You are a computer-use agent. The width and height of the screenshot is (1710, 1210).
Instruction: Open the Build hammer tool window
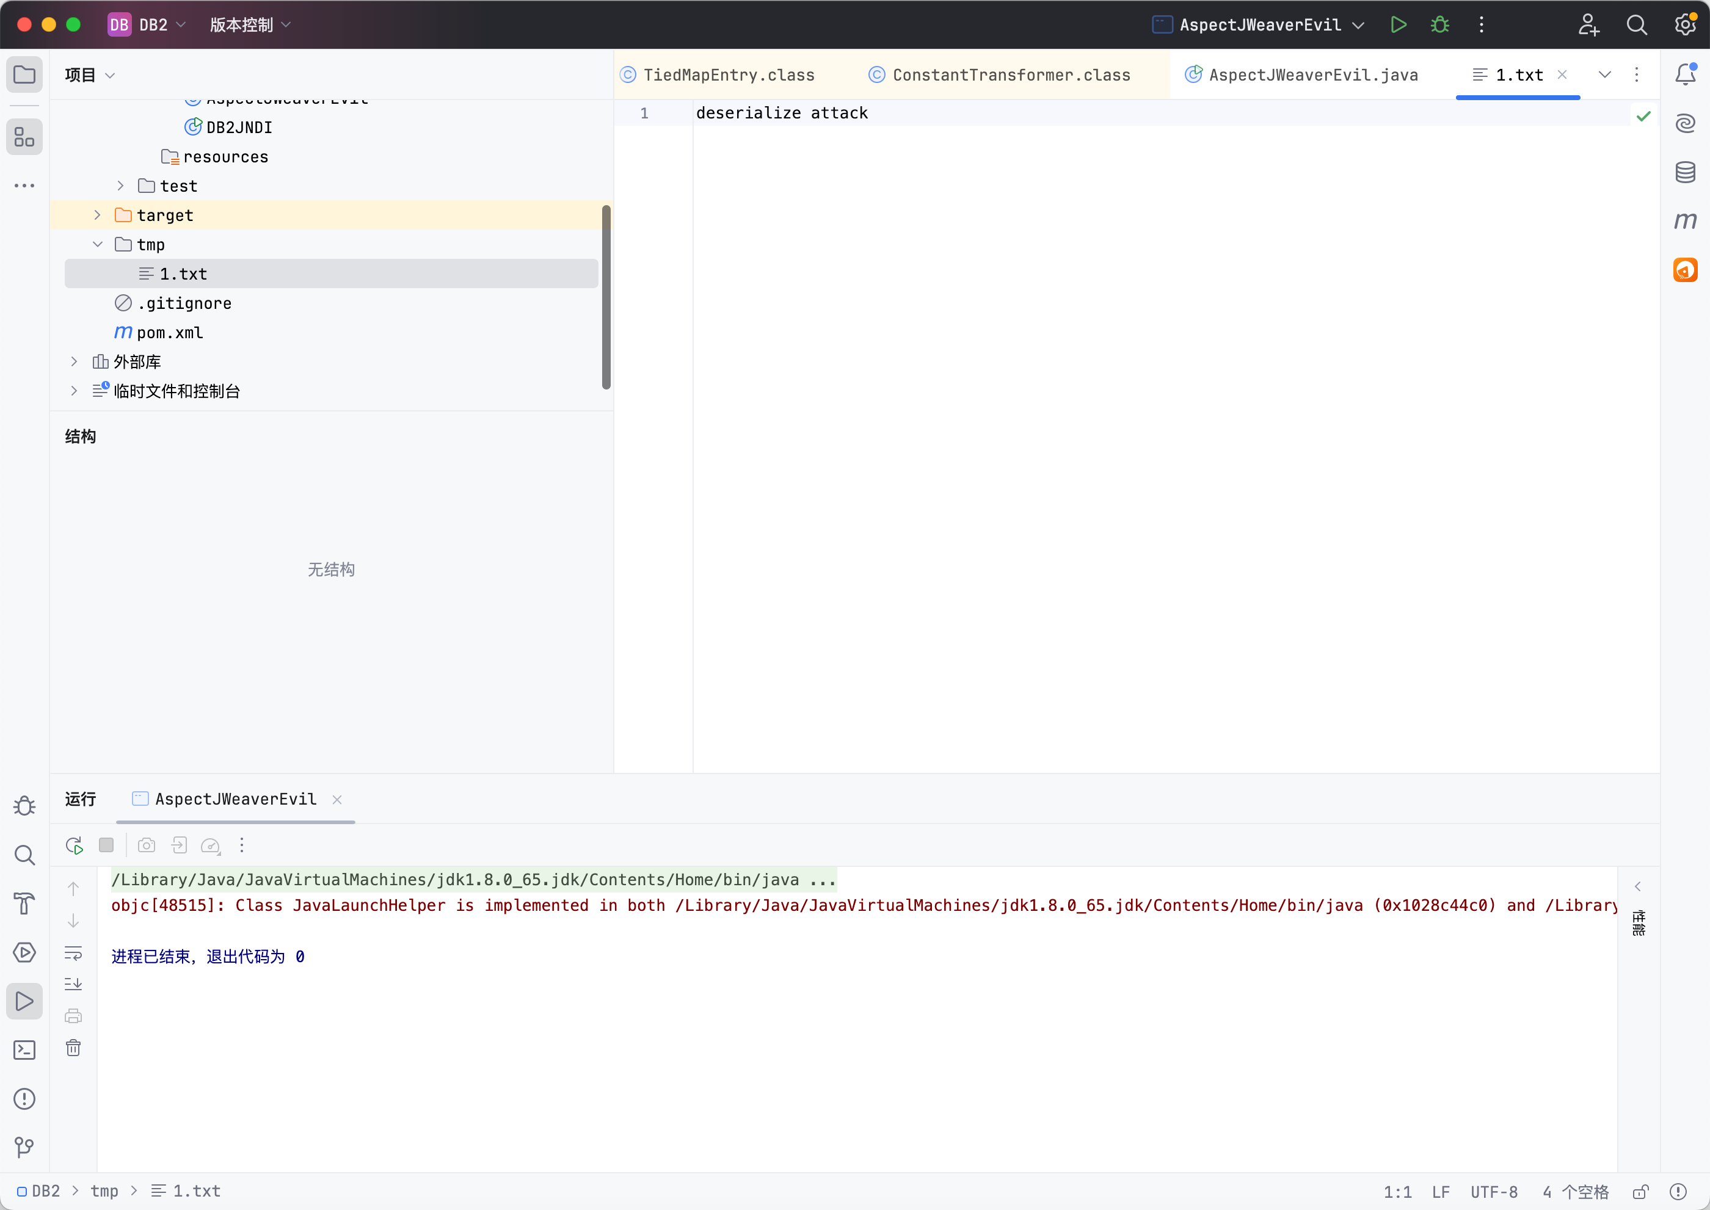click(x=24, y=904)
